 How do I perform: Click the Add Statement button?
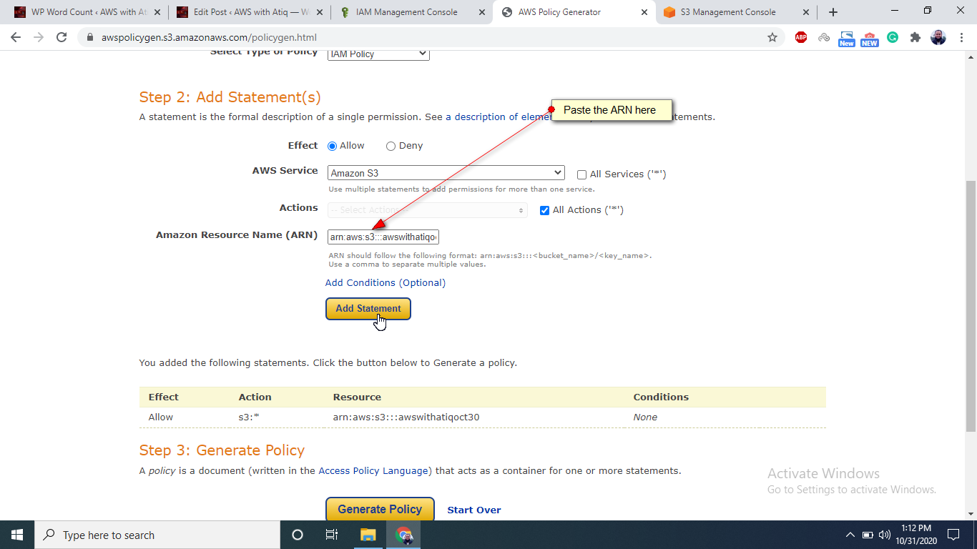(x=368, y=308)
